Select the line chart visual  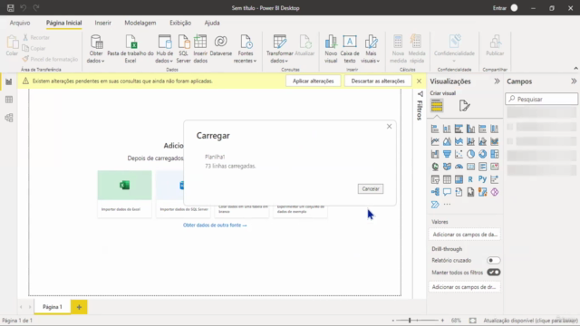click(x=435, y=141)
